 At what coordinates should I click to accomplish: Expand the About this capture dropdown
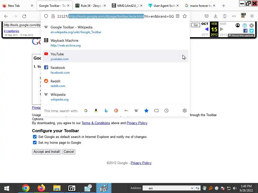click(x=241, y=36)
